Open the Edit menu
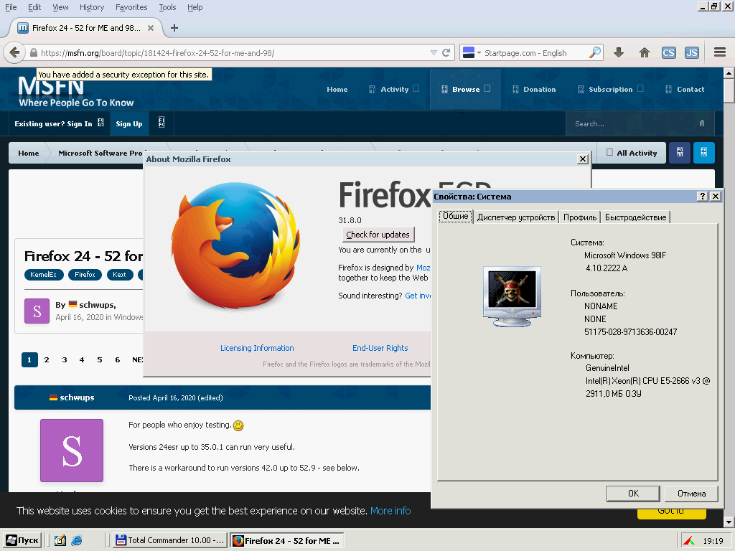The image size is (735, 551). tap(34, 7)
